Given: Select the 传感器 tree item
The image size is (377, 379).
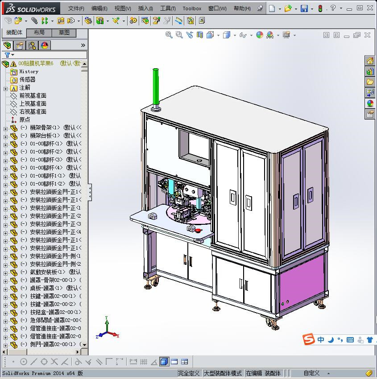Looking at the screenshot, I should pyautogui.click(x=27, y=79).
